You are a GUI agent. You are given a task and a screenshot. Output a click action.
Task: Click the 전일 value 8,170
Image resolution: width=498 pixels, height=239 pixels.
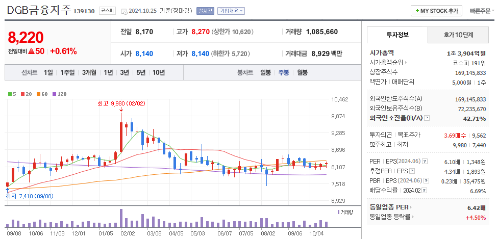144,32
